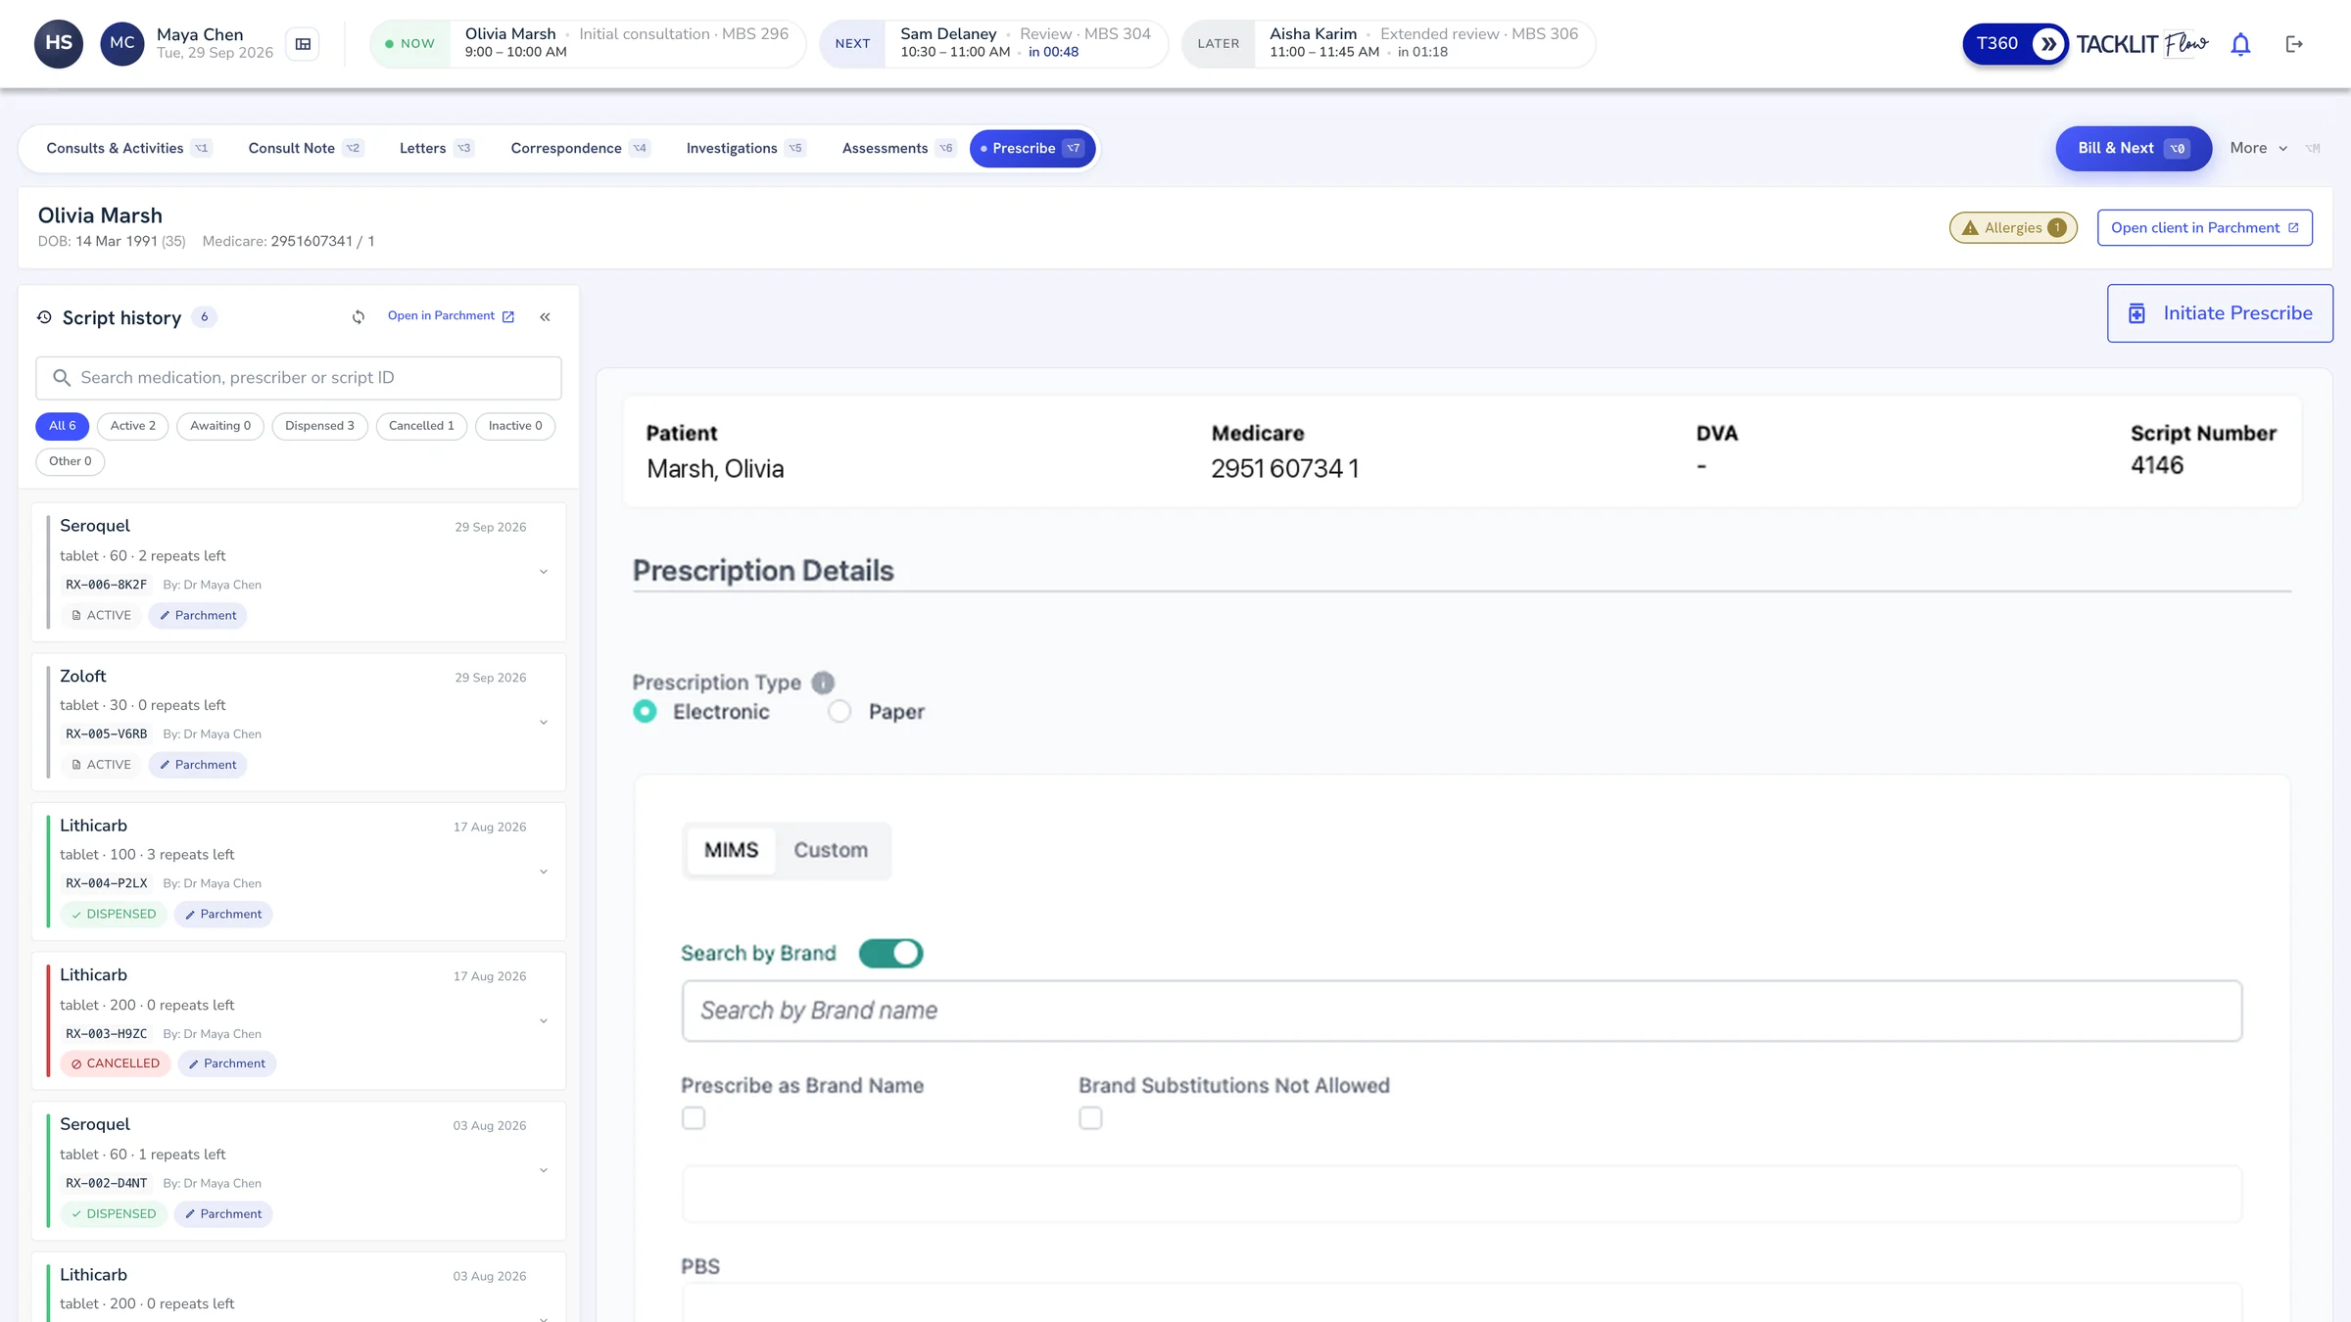Viewport: 2351px width, 1322px height.
Task: Select the Electronic prescription type
Action: pos(645,711)
